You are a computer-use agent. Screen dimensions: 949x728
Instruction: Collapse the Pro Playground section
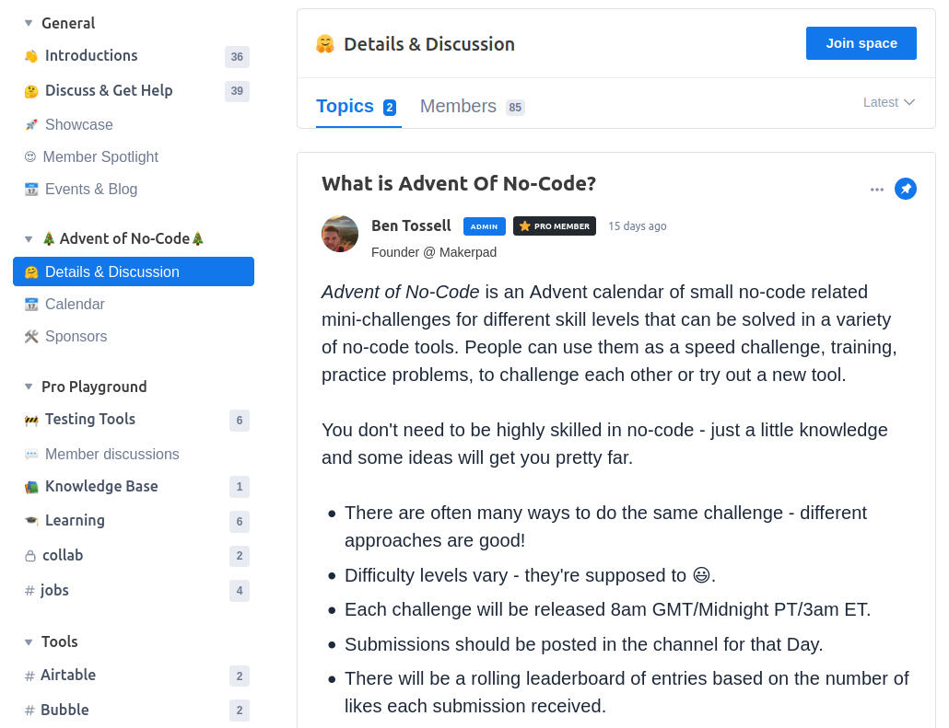29,387
